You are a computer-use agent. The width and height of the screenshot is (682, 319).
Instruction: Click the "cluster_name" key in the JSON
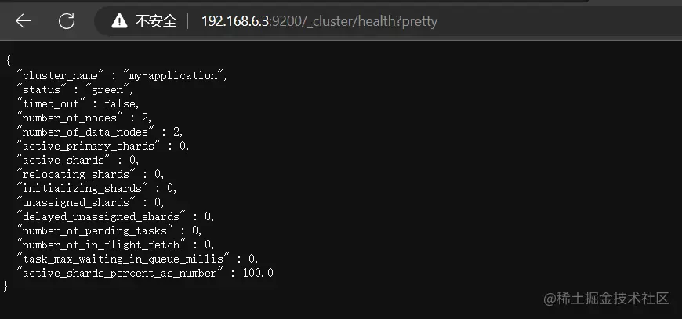[60, 75]
